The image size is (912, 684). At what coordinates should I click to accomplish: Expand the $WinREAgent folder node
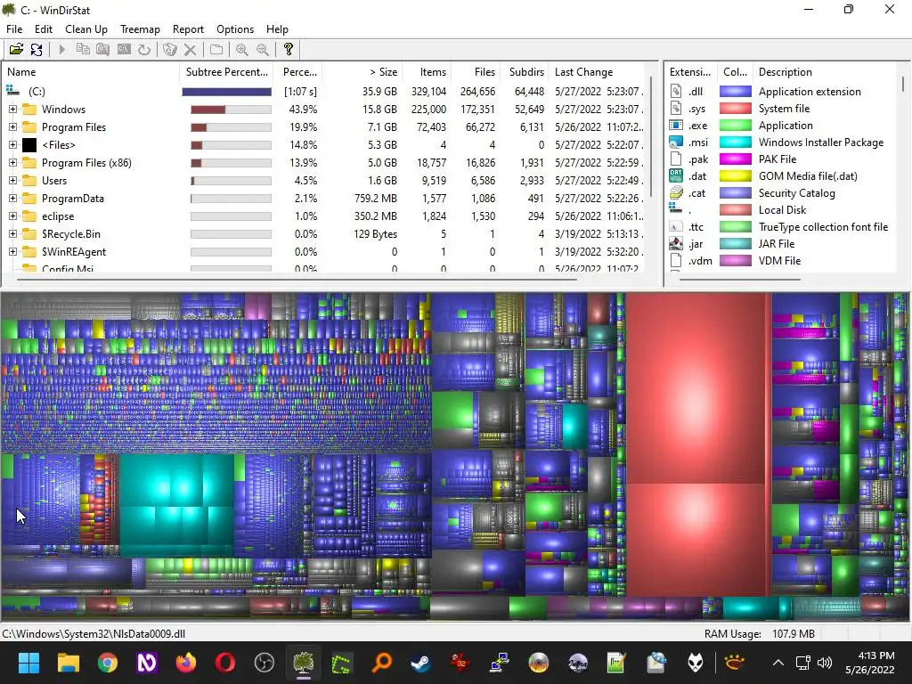[12, 252]
